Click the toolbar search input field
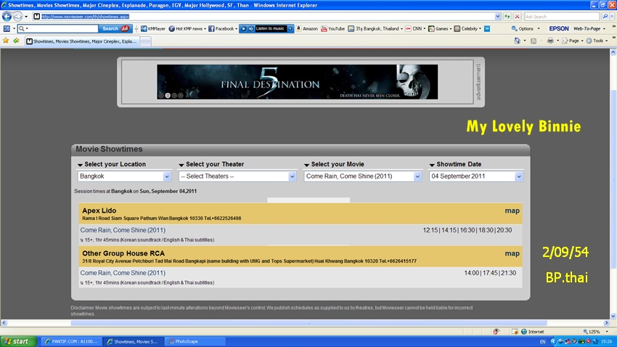This screenshot has height=347, width=617. tap(58, 29)
